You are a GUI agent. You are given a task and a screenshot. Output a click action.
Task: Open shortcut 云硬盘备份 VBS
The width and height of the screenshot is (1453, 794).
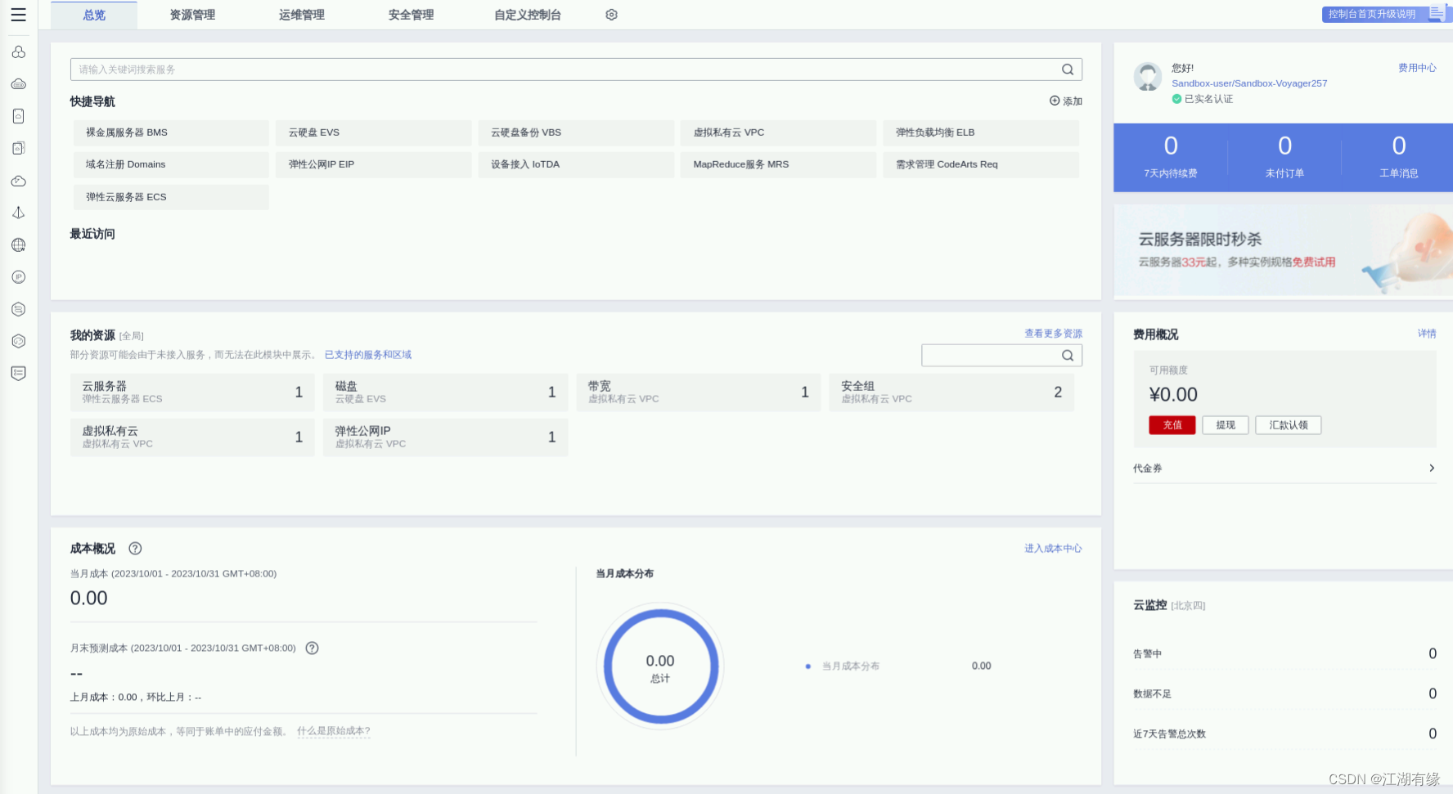[x=576, y=132]
